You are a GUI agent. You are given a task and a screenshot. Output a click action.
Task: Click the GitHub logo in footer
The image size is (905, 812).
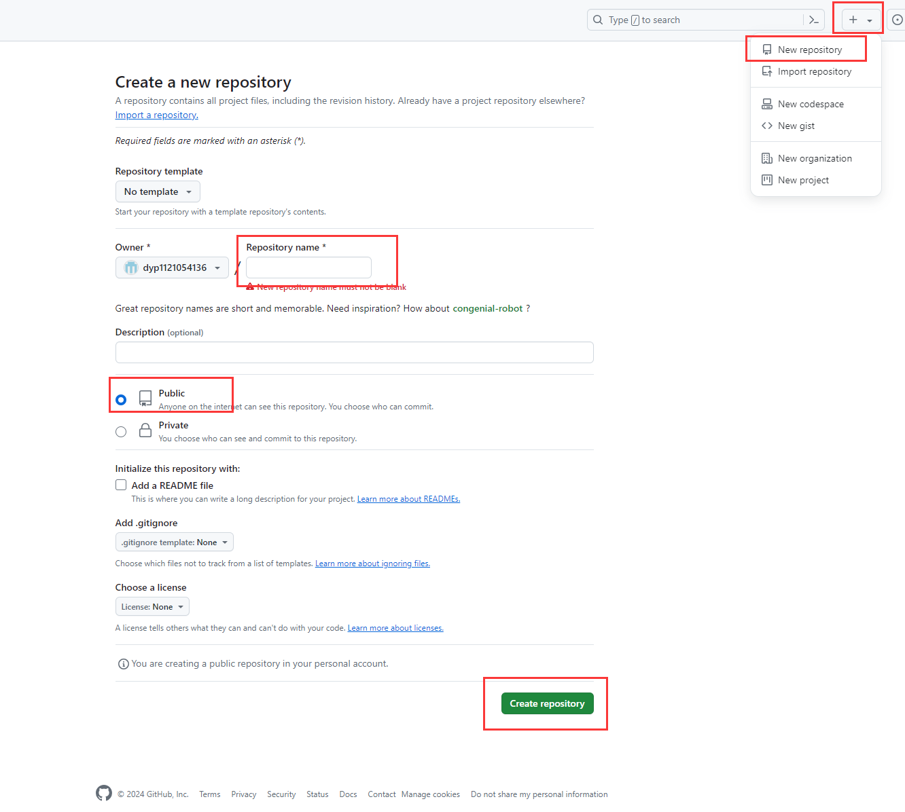[104, 793]
